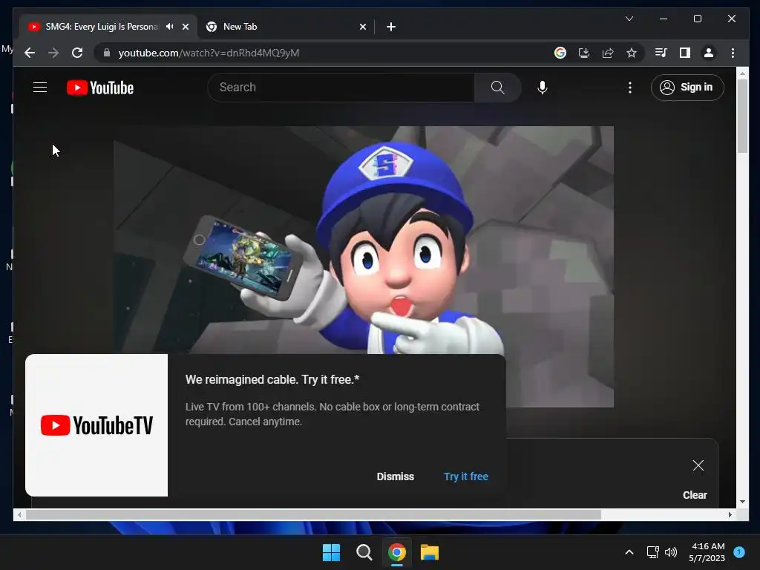Open the network tray icon

point(652,552)
